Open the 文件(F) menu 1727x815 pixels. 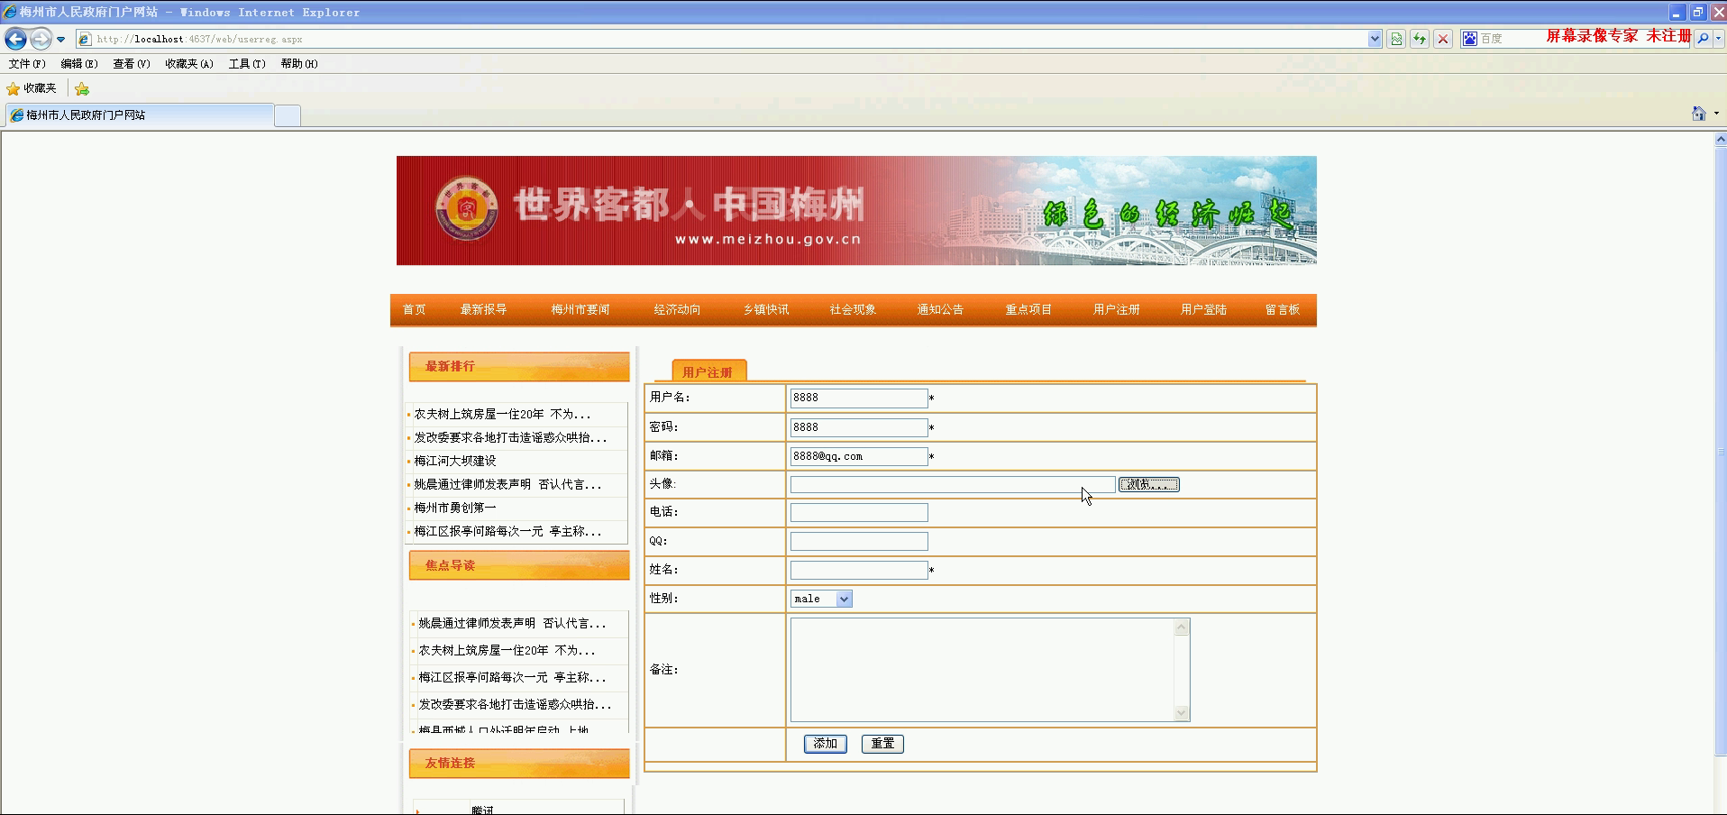[x=27, y=64]
